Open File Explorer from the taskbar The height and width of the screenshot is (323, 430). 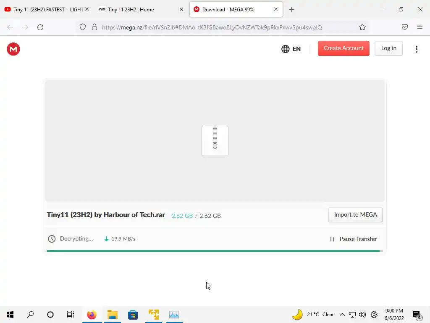click(x=113, y=315)
